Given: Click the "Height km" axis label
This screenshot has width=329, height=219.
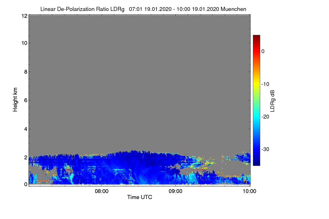Looking at the screenshot, I should 15,100.
